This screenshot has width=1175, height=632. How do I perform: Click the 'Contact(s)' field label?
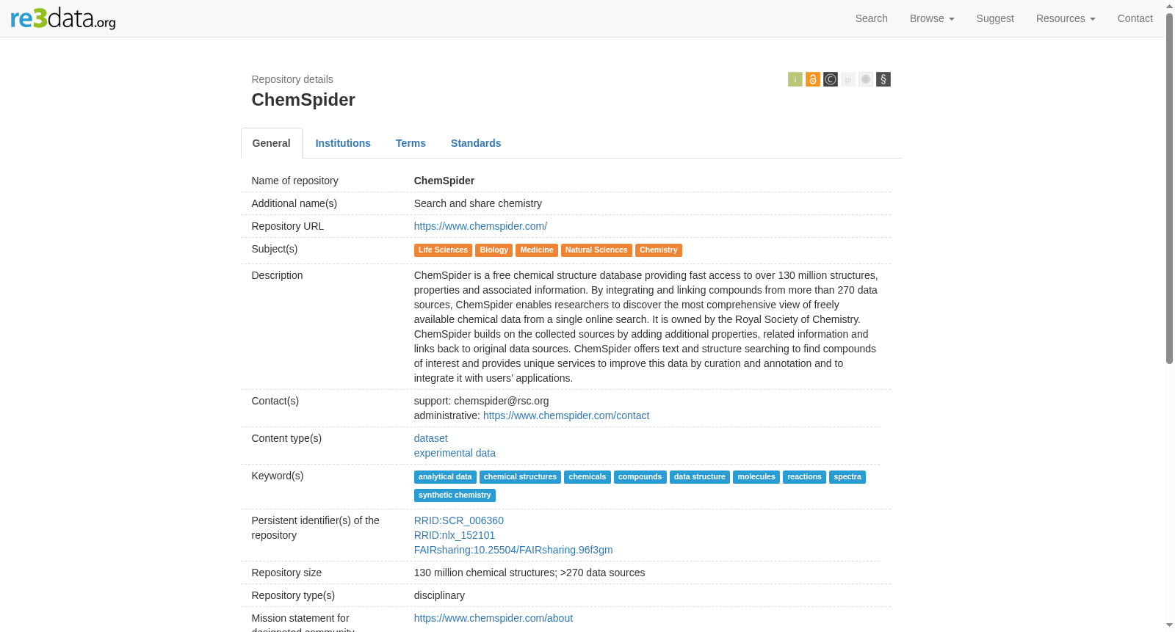pos(275,401)
